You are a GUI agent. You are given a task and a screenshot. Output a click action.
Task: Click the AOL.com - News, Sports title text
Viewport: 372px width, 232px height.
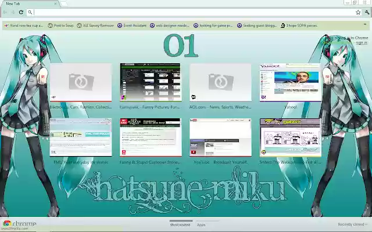[220, 107]
